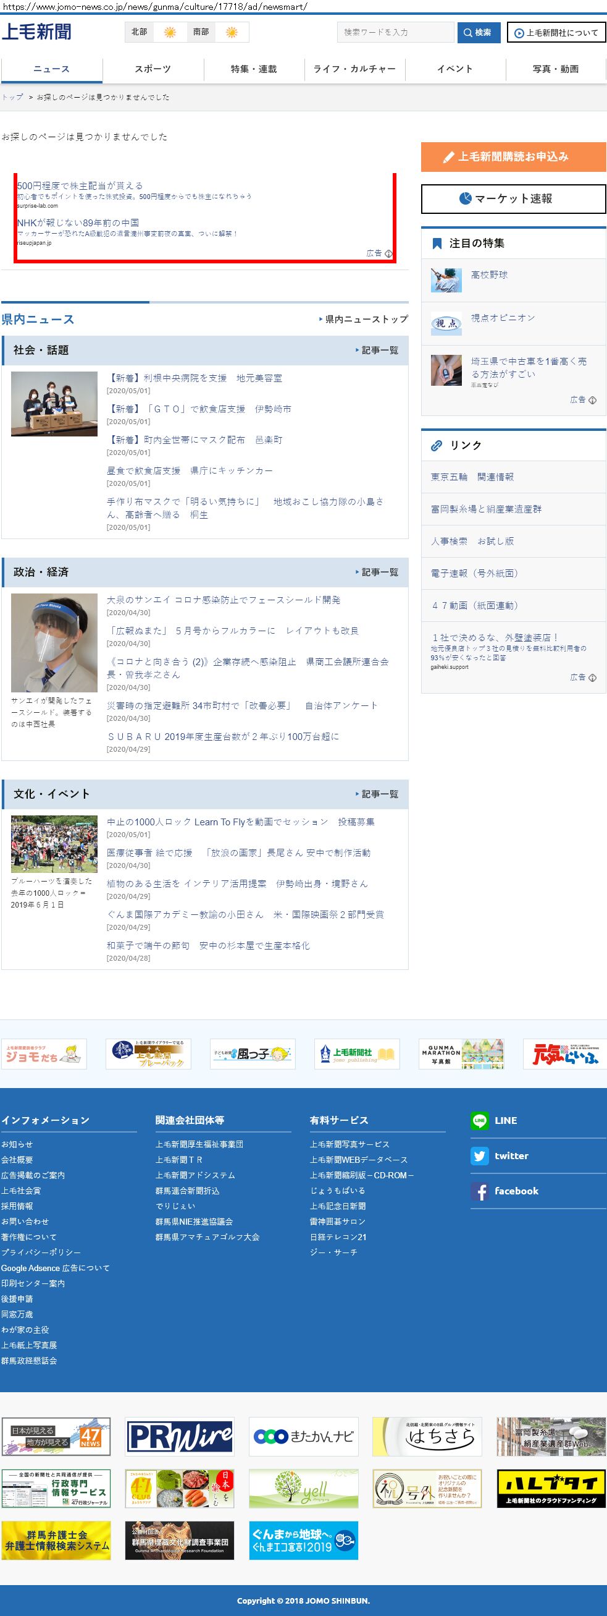607x1616 pixels.
Task: Expand 政治・経済 記事一覧 list
Action: [378, 572]
